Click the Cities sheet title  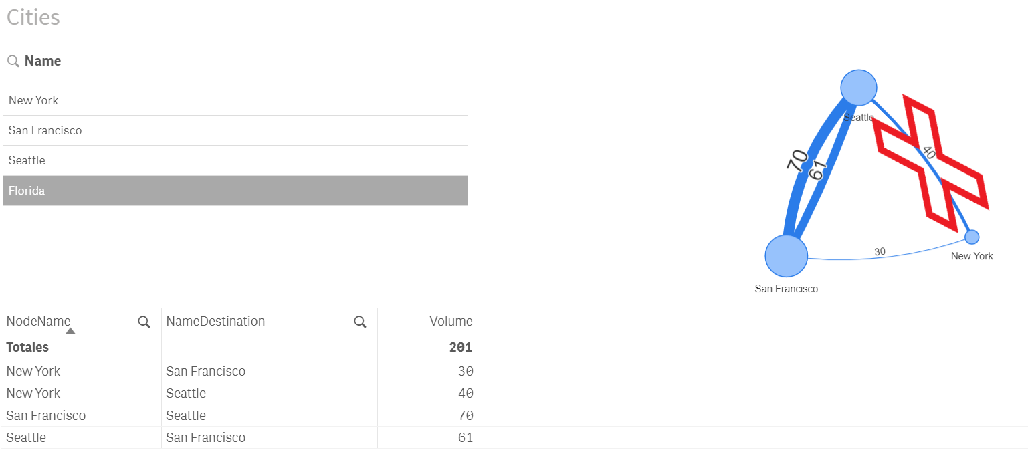pyautogui.click(x=32, y=17)
